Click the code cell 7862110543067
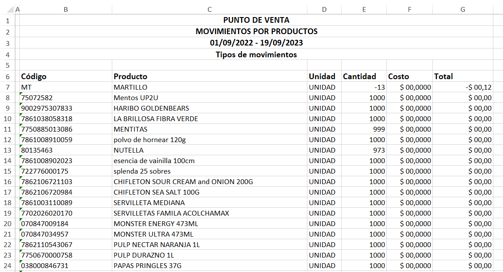 coord(66,245)
